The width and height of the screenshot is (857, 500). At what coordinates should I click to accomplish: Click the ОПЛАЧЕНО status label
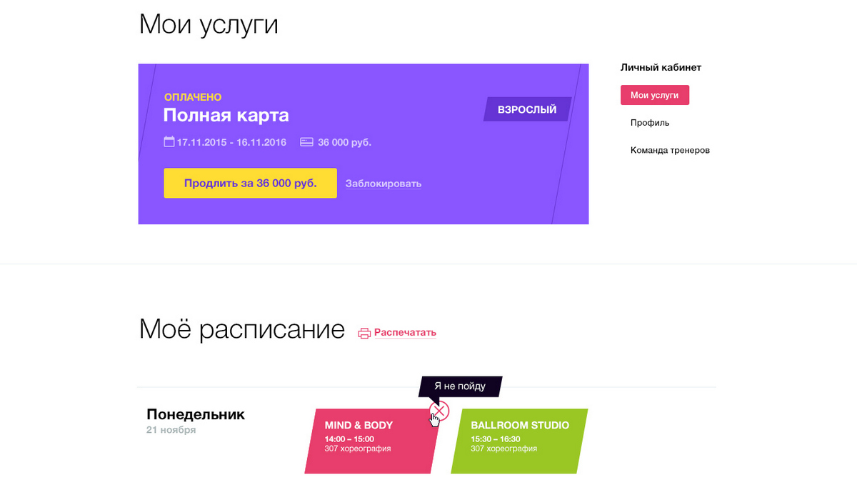pyautogui.click(x=193, y=97)
